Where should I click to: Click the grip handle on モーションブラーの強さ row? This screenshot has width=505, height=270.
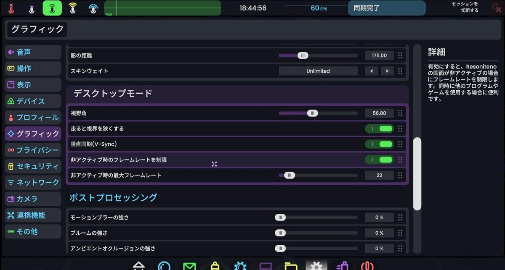point(400,218)
